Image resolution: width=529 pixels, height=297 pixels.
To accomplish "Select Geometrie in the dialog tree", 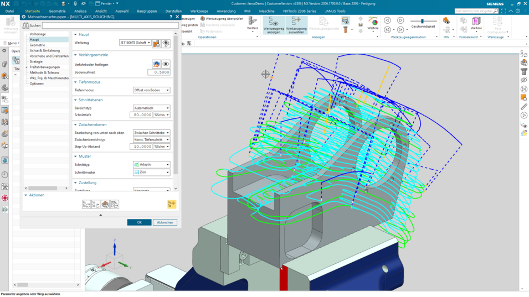I will (37, 45).
